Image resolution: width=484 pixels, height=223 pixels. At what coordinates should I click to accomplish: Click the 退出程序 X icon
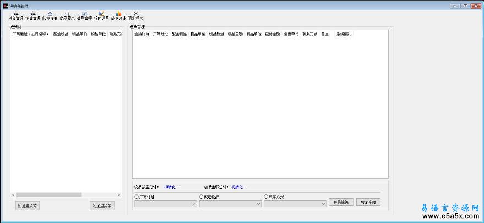pyautogui.click(x=135, y=15)
